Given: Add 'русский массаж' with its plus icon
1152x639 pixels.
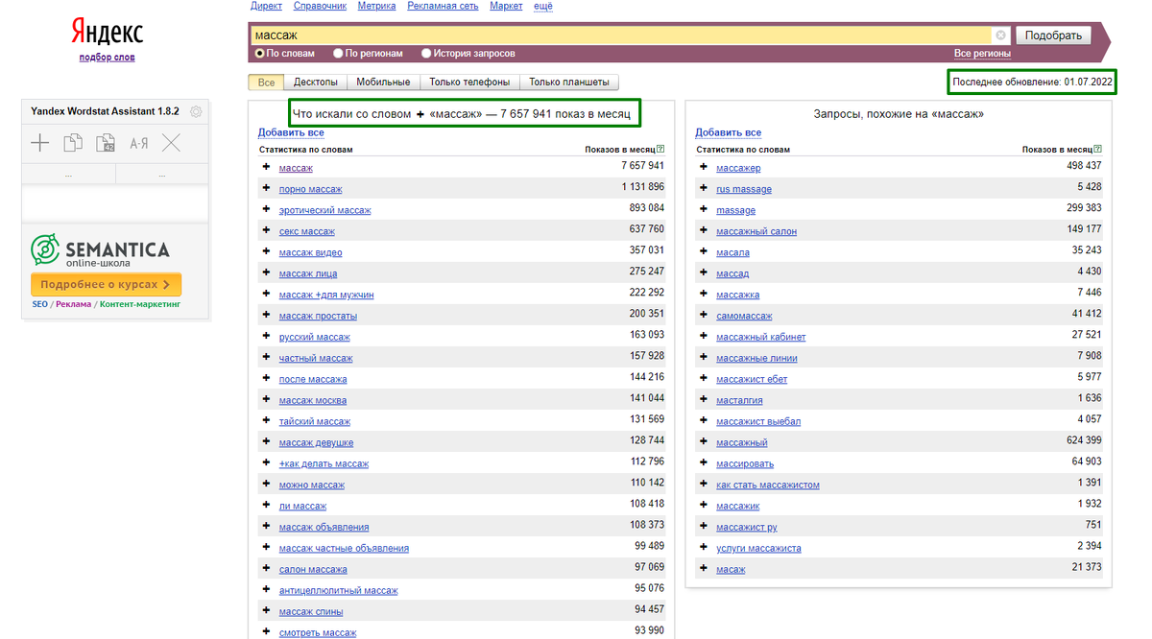Looking at the screenshot, I should pos(266,336).
